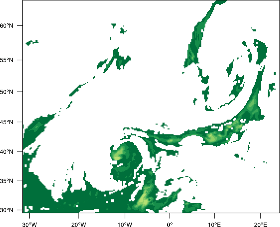The height and width of the screenshot is (227, 280).
Task: Click the 60°N latitude label
Action: point(7,25)
